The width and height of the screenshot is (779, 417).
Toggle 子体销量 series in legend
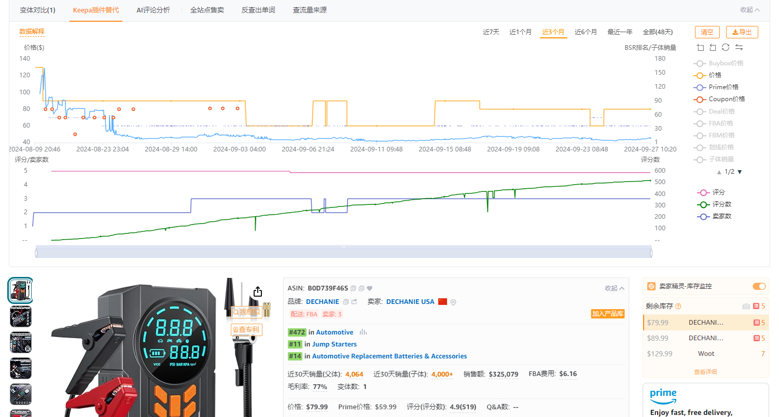714,159
